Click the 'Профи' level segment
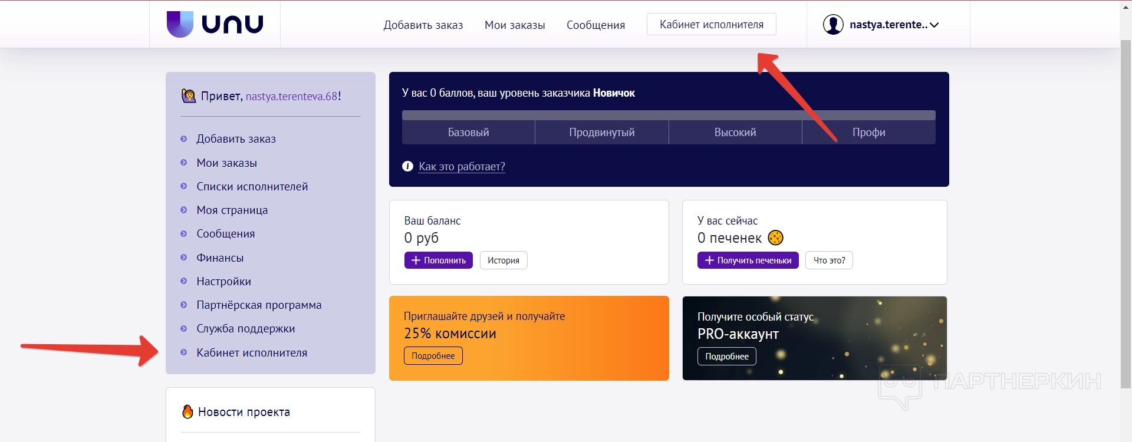 click(869, 132)
